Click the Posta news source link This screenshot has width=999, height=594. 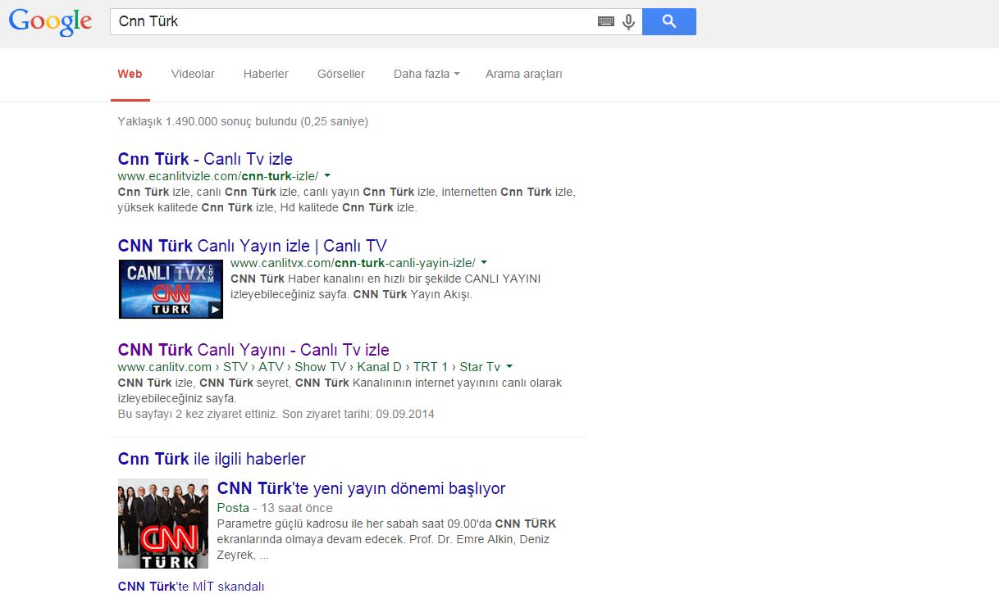coord(232,508)
